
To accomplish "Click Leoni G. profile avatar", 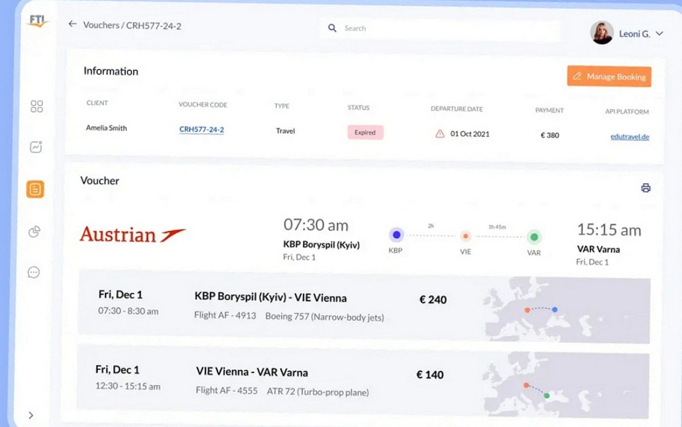I will pyautogui.click(x=602, y=33).
